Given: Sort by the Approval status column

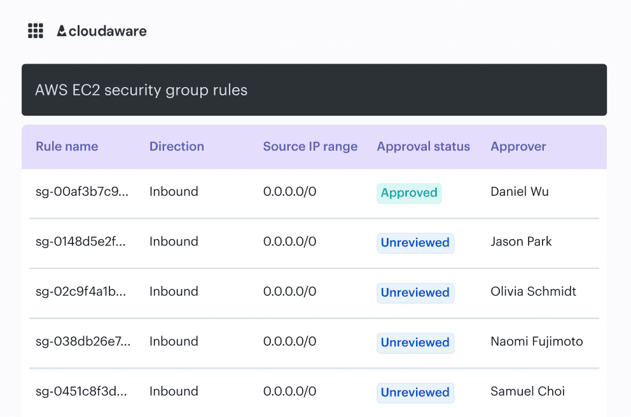Looking at the screenshot, I should [x=423, y=147].
